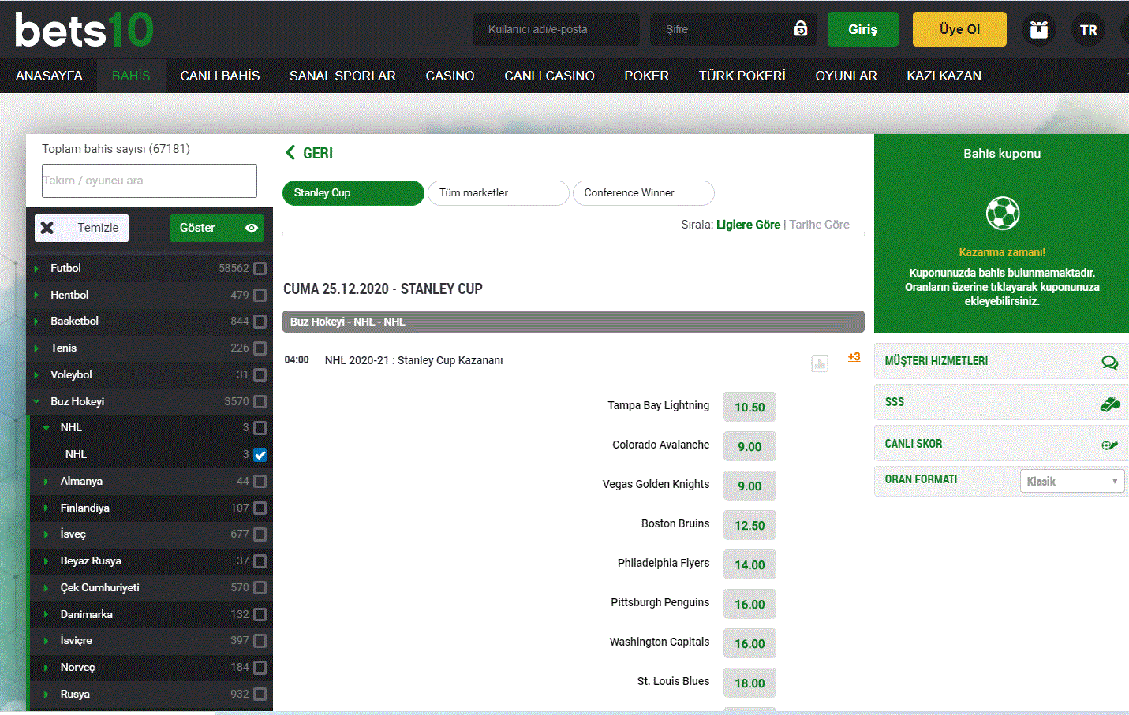Screen dimensions: 1129x715
Task: Select Tampa Bay Lightning odds 10.50
Action: [750, 407]
